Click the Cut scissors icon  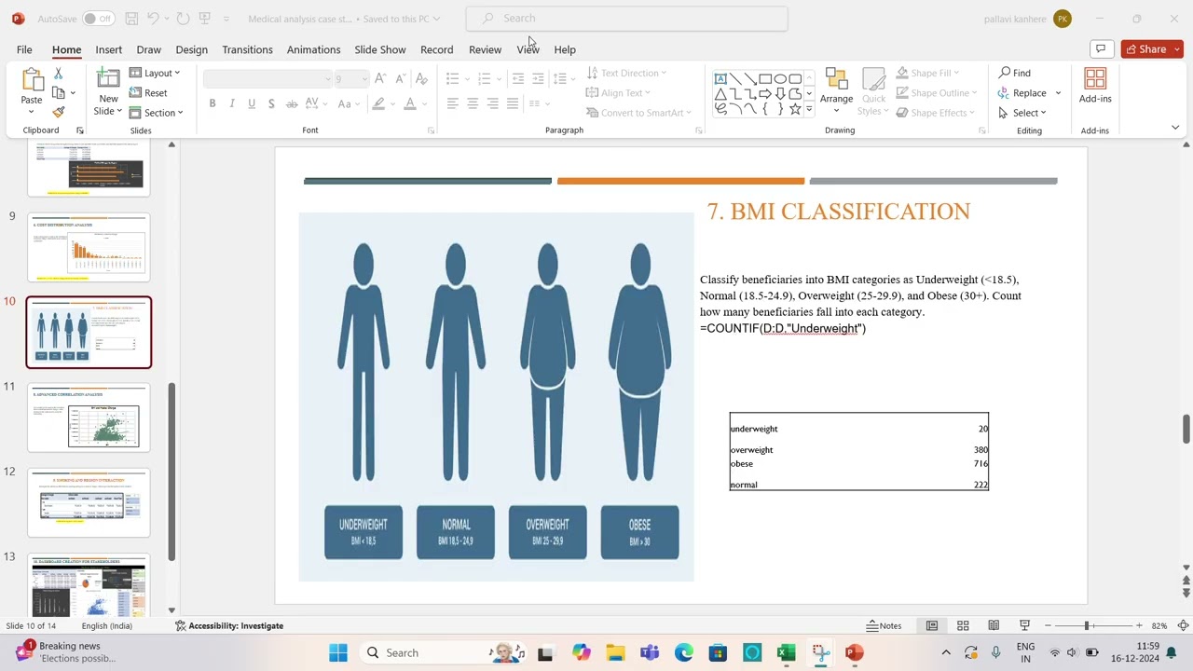click(x=58, y=74)
